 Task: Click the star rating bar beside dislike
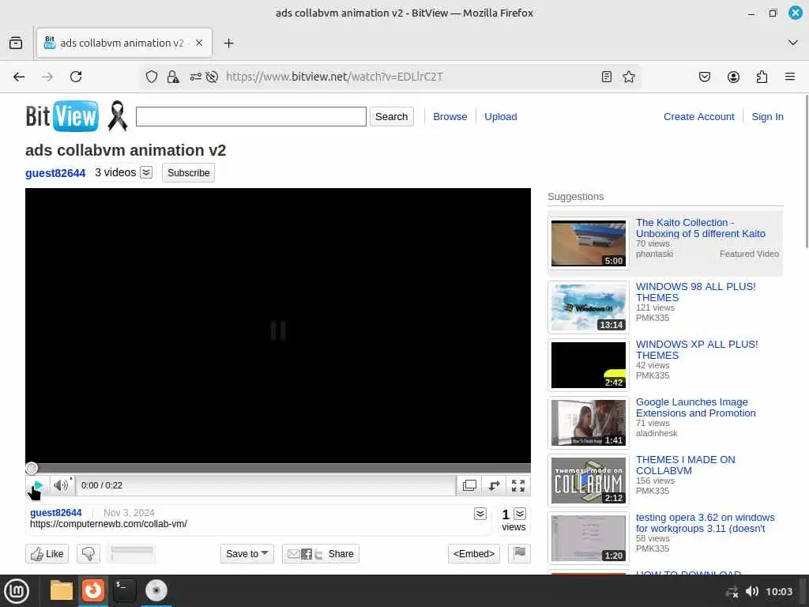[132, 554]
